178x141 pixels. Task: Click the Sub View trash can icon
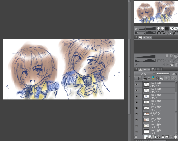point(176,65)
